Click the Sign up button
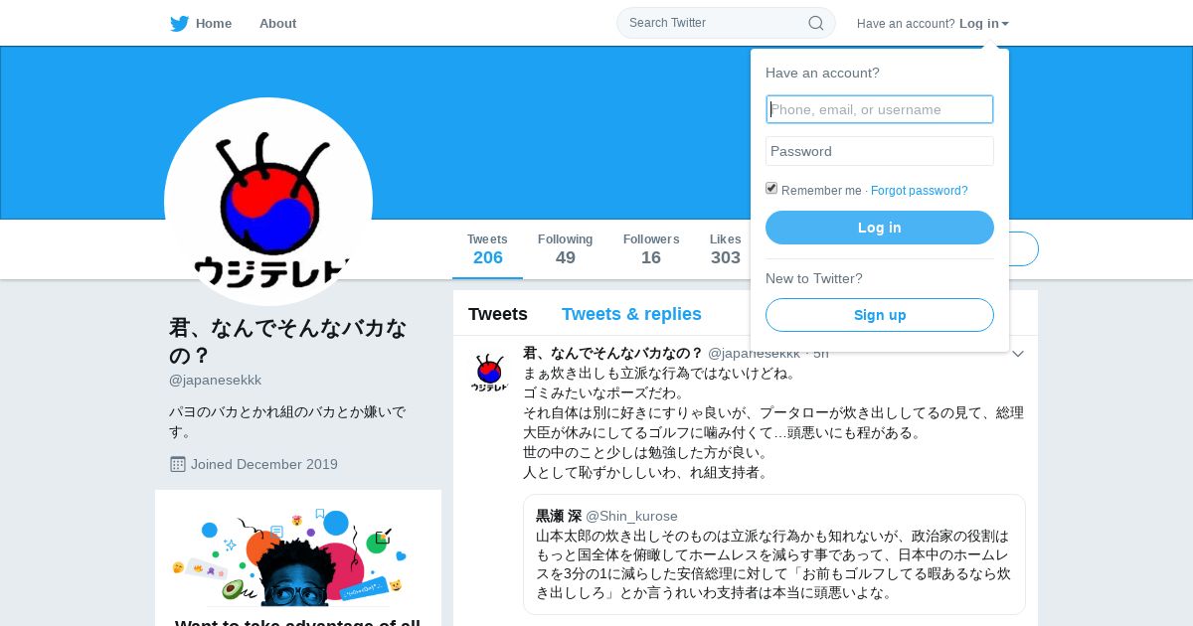This screenshot has width=1193, height=626. click(x=880, y=315)
